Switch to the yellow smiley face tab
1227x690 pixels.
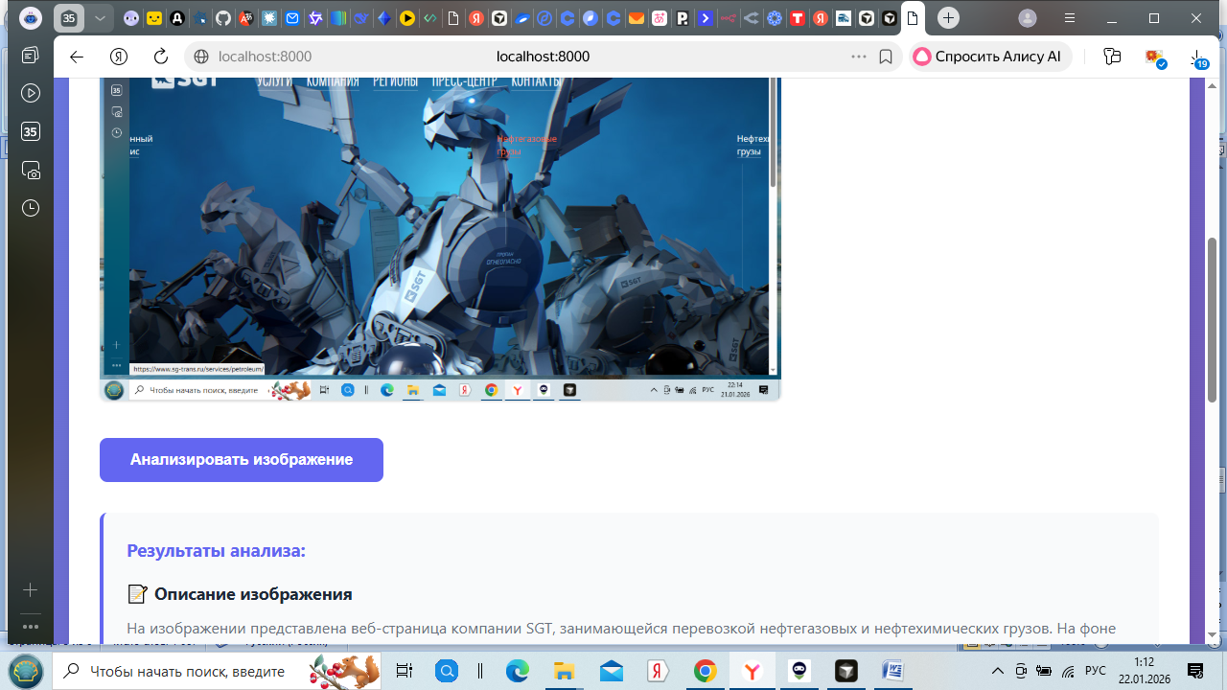(154, 18)
